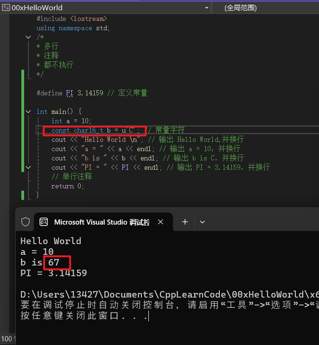The image size is (319, 345).
Task: Click the C++ project icon beside 00xHelloWorld
Action: (x=6, y=8)
